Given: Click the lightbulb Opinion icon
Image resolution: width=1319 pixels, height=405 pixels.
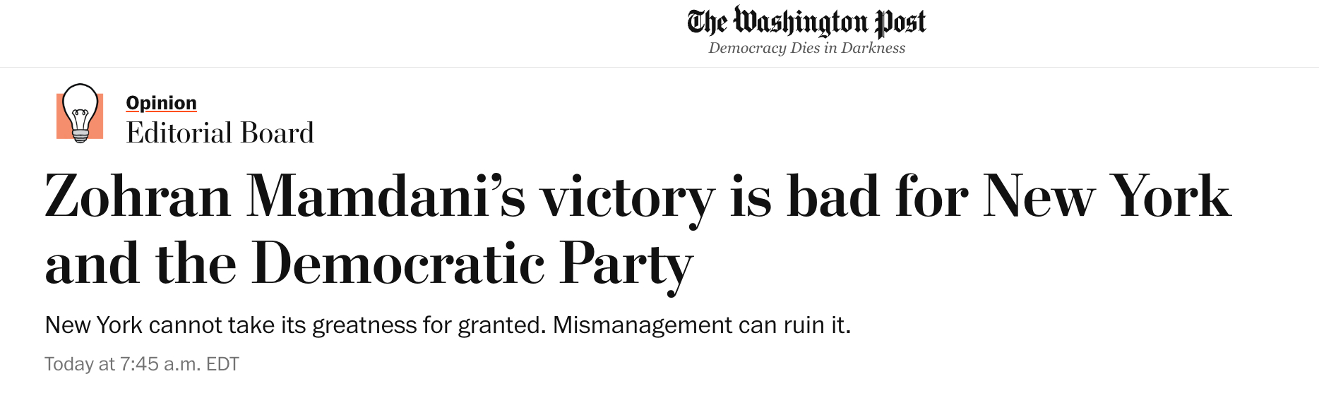Looking at the screenshot, I should pos(80,111).
